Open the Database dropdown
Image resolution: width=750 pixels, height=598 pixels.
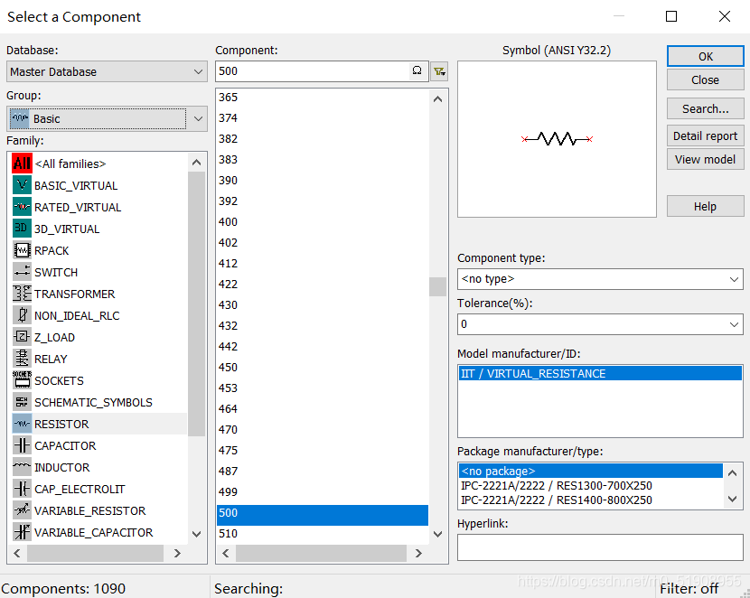(107, 71)
